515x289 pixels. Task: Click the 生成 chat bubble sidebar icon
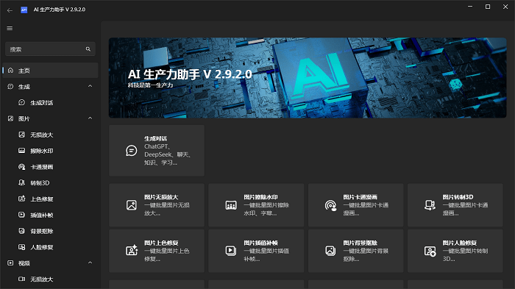tap(10, 86)
